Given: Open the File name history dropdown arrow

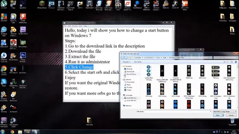Looking at the screenshot, I should coord(211,112).
